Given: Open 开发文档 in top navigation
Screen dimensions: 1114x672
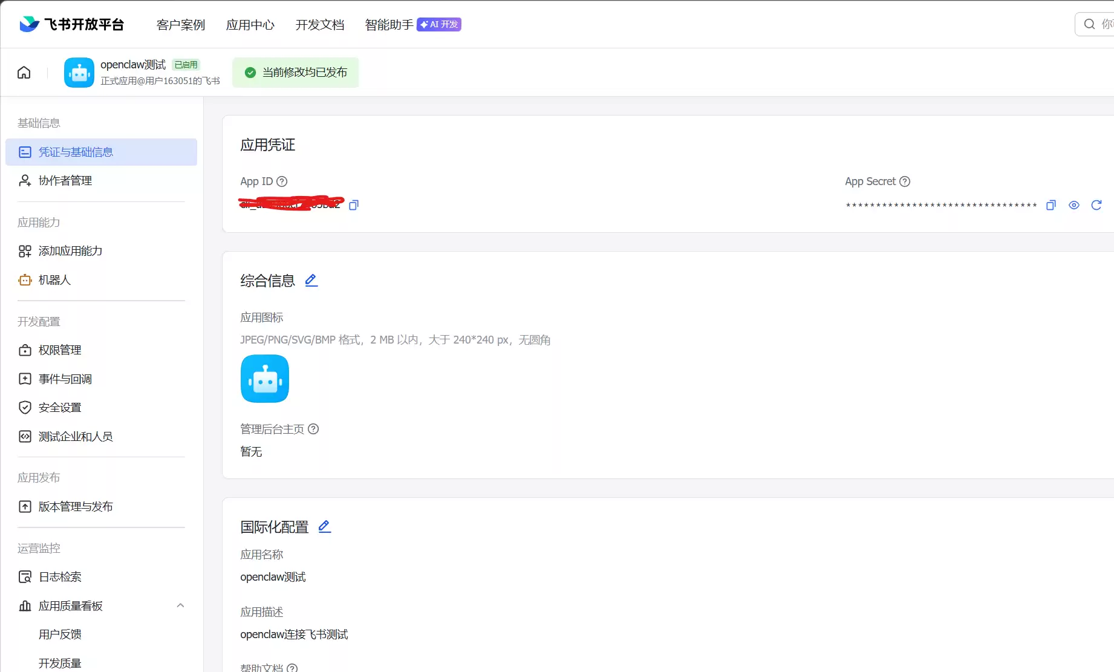Looking at the screenshot, I should tap(319, 25).
